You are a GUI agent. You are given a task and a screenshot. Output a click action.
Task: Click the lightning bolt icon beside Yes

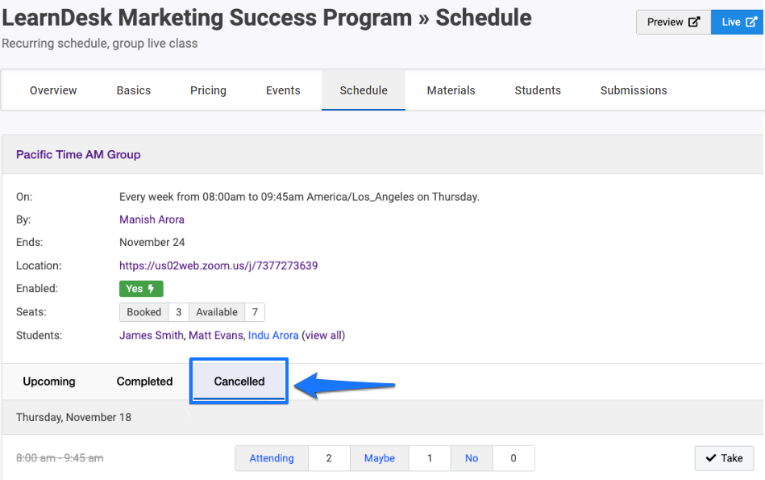(152, 289)
